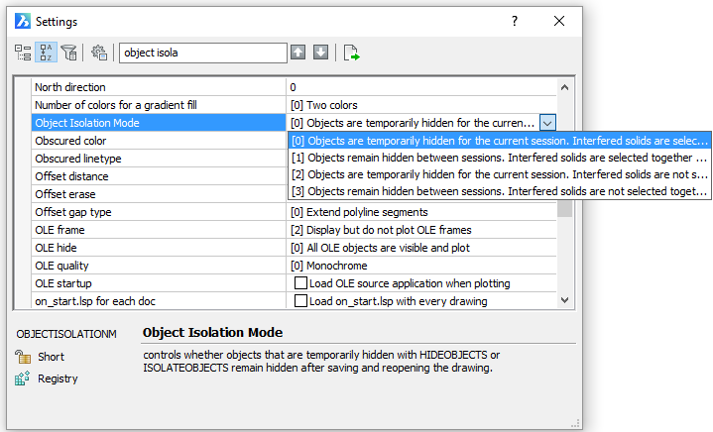Select the 'Obscured linetype' setting row
Screen dimensions: 713x432
point(159,159)
